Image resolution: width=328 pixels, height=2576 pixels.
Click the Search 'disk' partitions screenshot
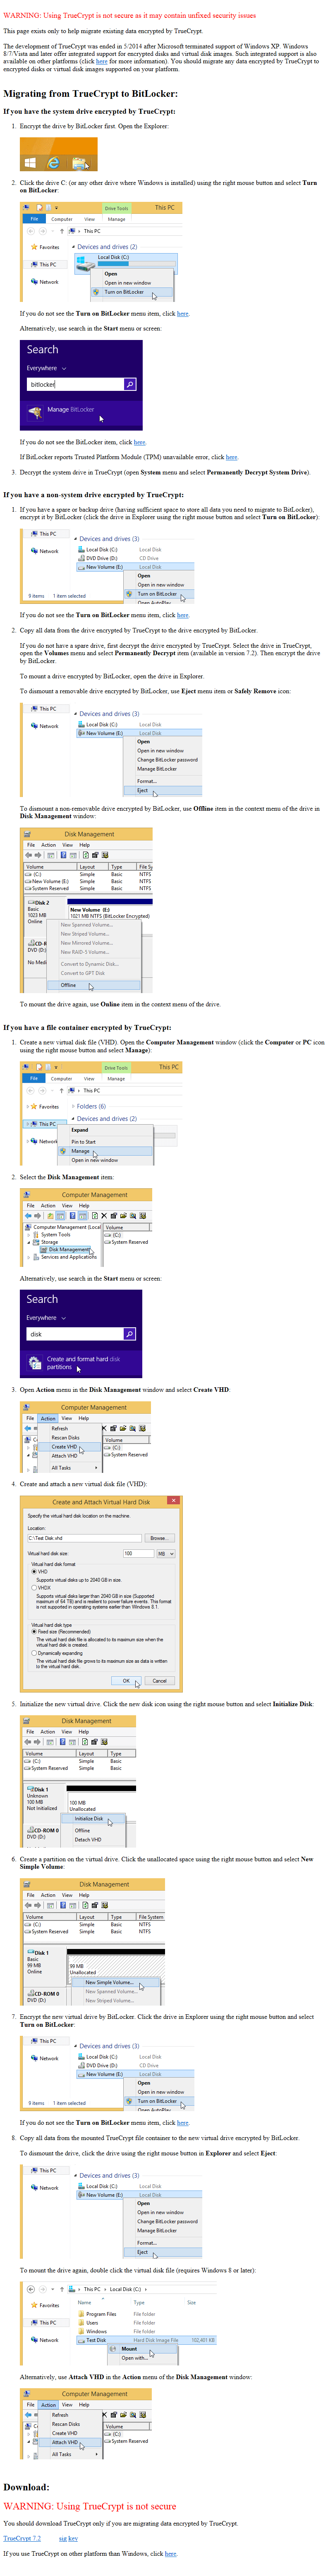coord(81,1334)
